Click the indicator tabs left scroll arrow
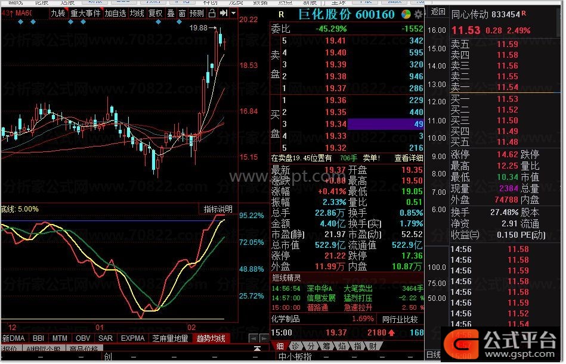The image size is (566, 364). pyautogui.click(x=253, y=338)
